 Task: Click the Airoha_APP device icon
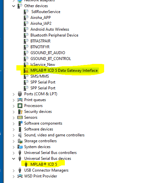point(26,18)
